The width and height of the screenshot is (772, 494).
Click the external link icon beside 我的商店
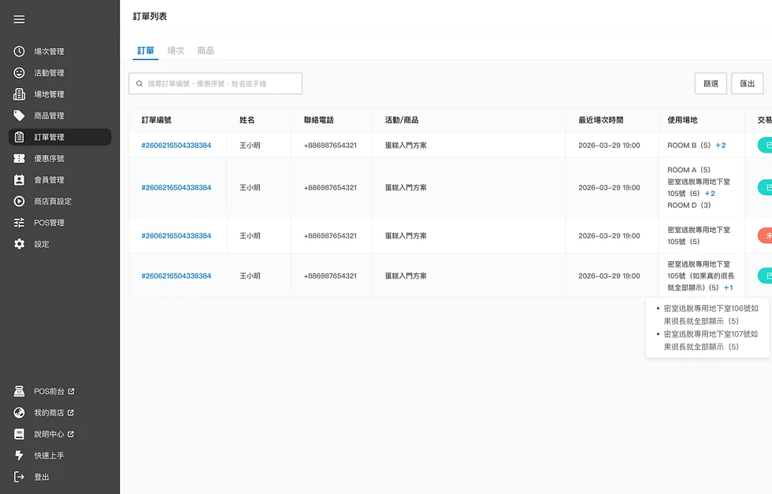71,412
